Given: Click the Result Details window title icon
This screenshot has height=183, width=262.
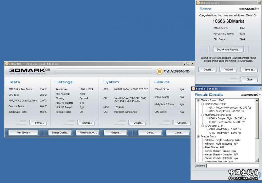Looking at the screenshot, I should coord(194,89).
